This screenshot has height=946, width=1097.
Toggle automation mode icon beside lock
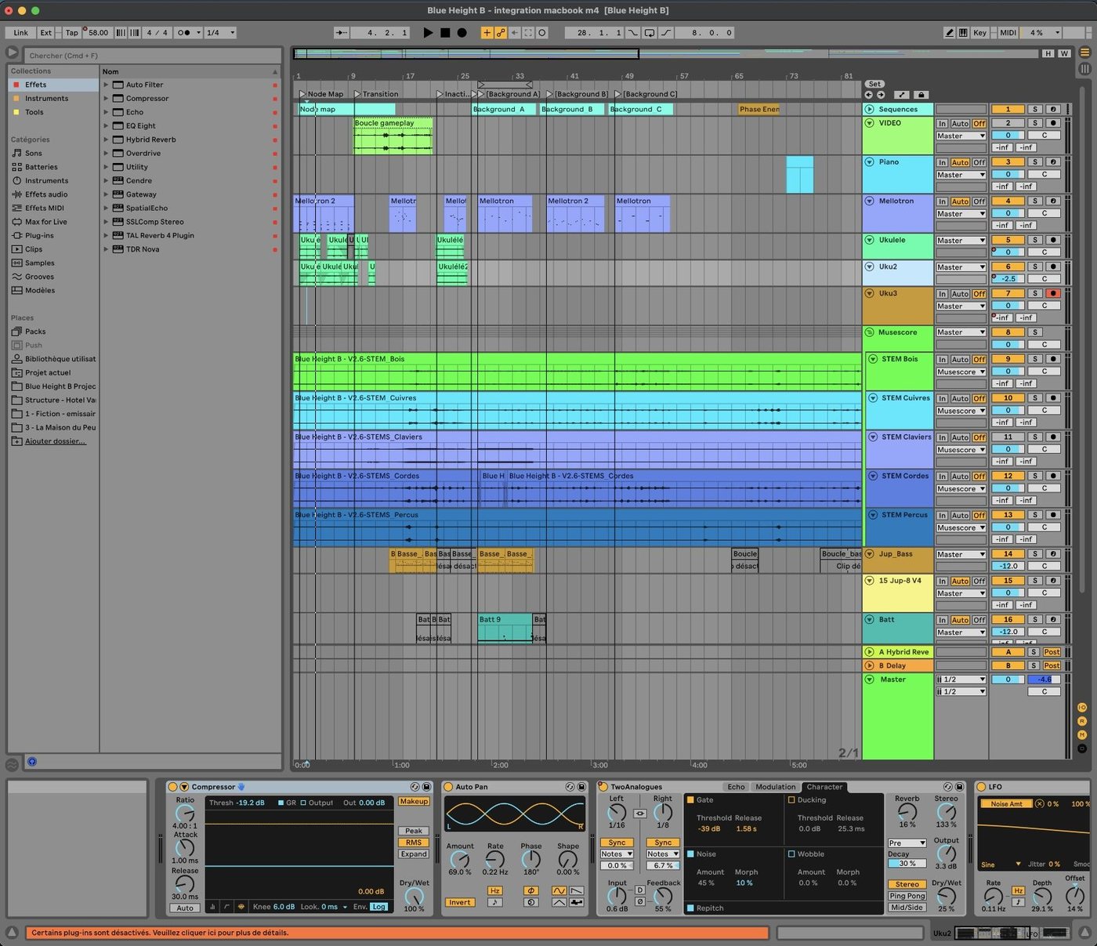coord(901,95)
